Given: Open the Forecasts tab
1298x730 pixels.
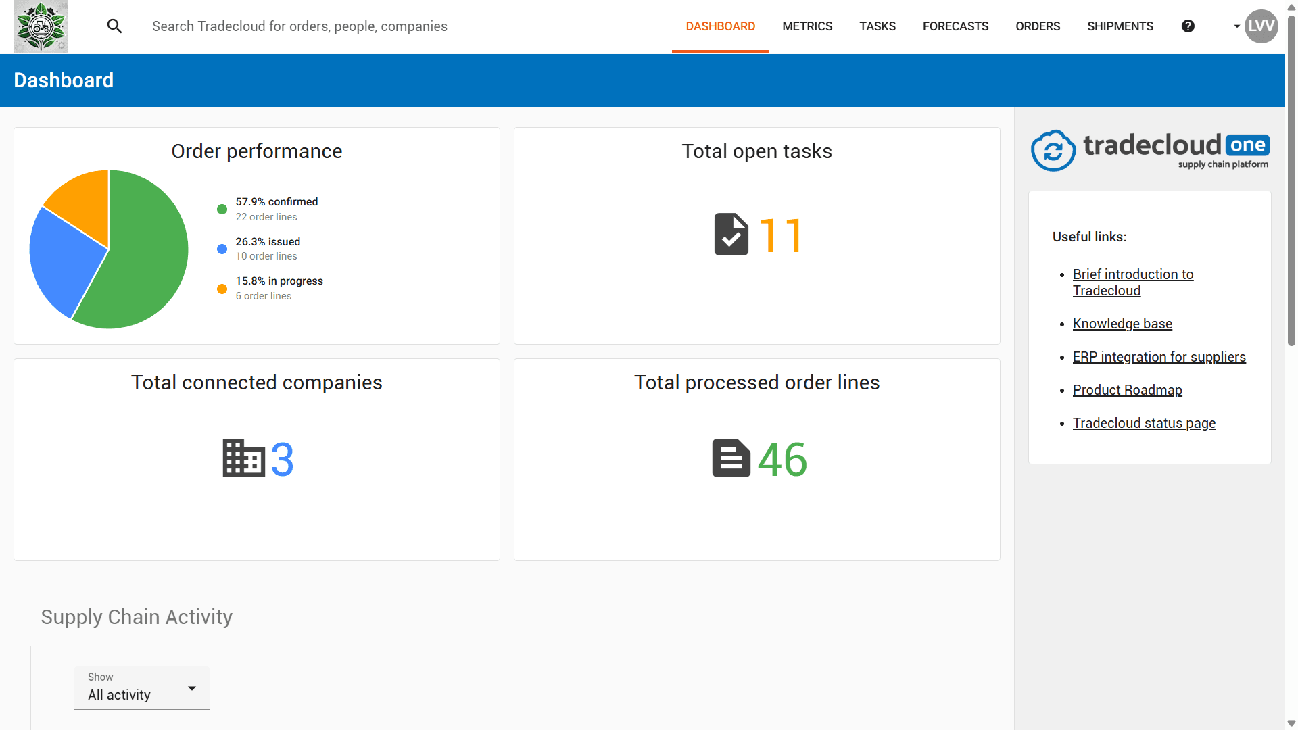Looking at the screenshot, I should click(x=955, y=26).
